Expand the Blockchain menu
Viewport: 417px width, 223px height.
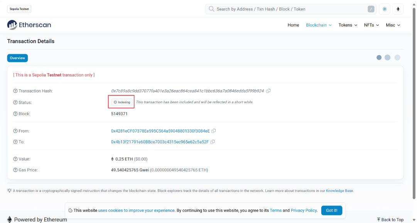319,25
